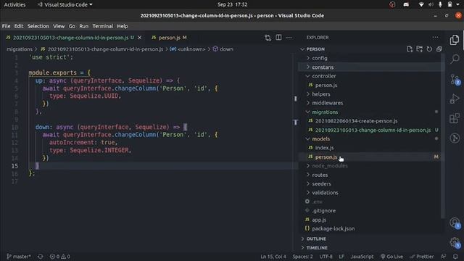Click the Open Changes icon in the editor toolbar

pos(268,38)
